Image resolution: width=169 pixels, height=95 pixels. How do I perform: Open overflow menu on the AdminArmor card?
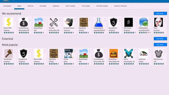click(165, 51)
